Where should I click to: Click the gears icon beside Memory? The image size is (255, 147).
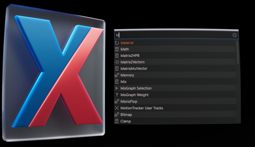point(117,75)
